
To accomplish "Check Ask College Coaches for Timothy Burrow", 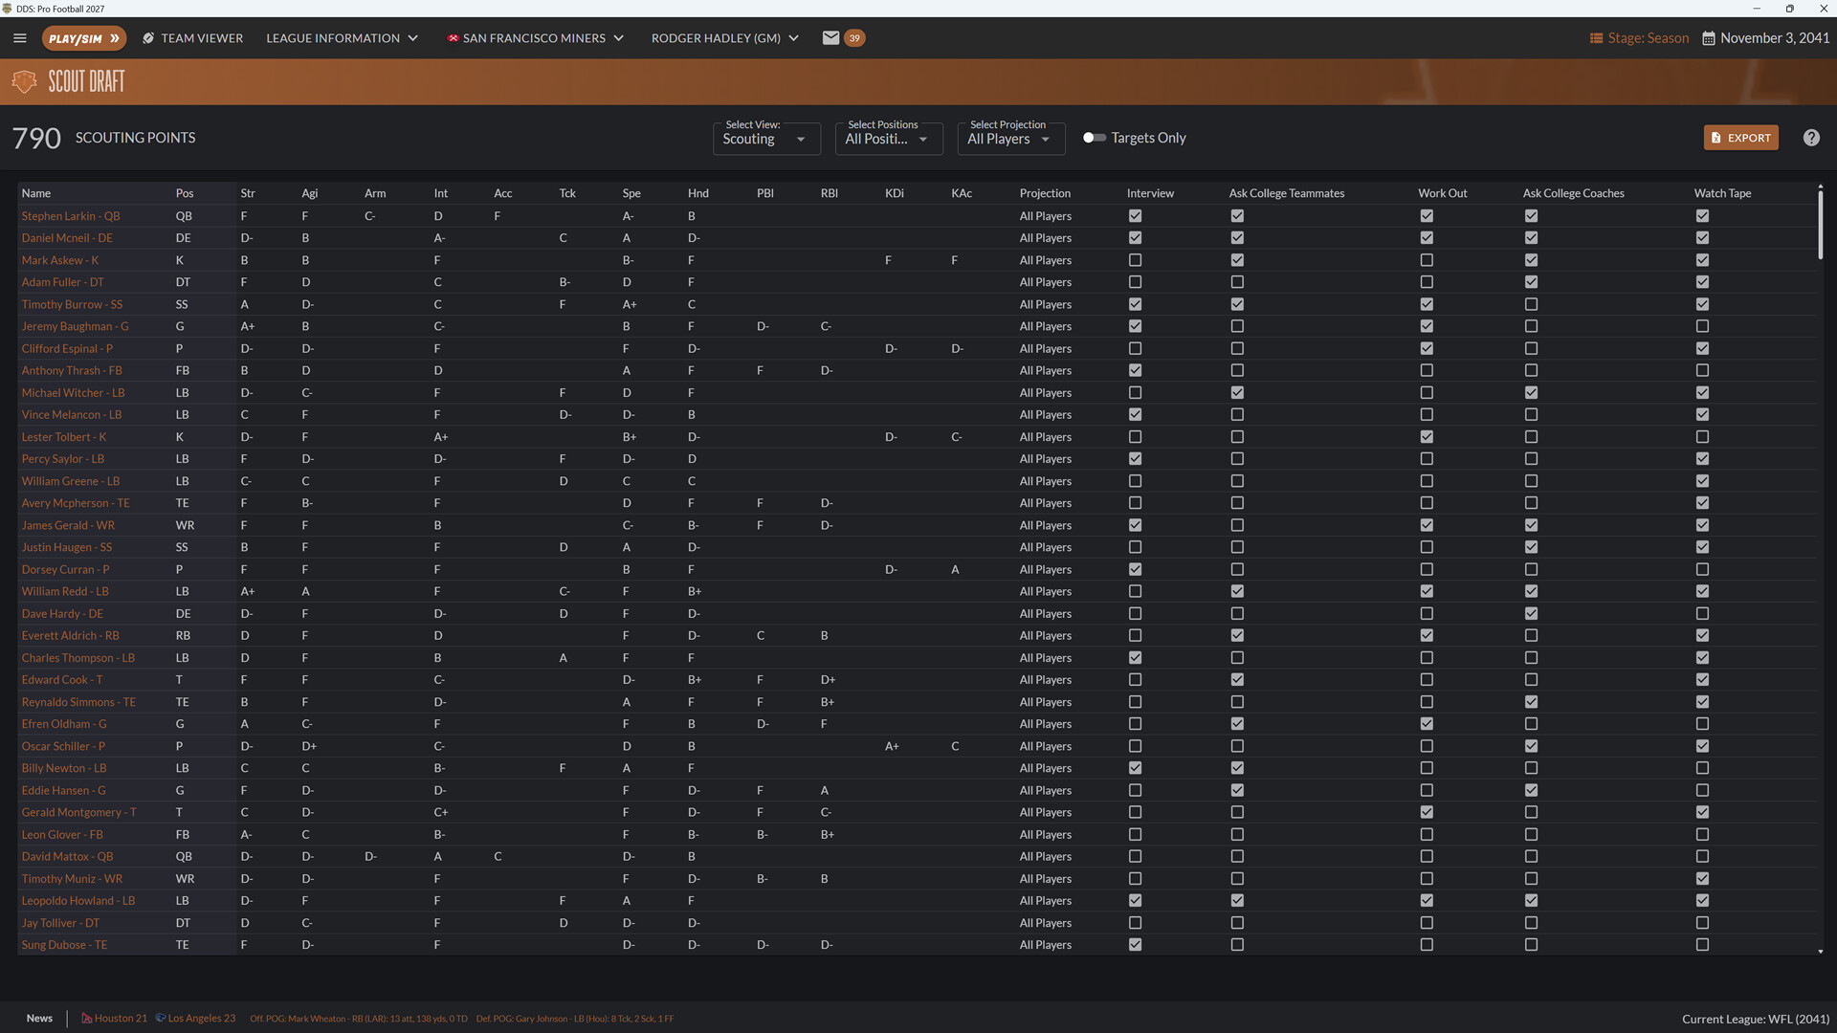I will pos(1531,304).
